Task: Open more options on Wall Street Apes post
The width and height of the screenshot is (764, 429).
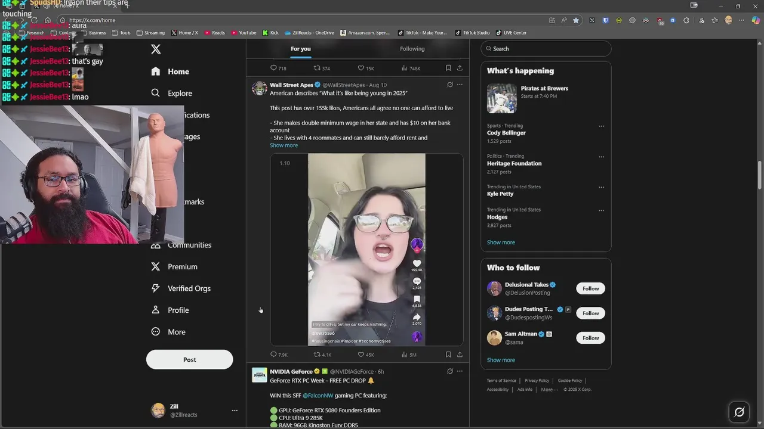Action: (460, 85)
